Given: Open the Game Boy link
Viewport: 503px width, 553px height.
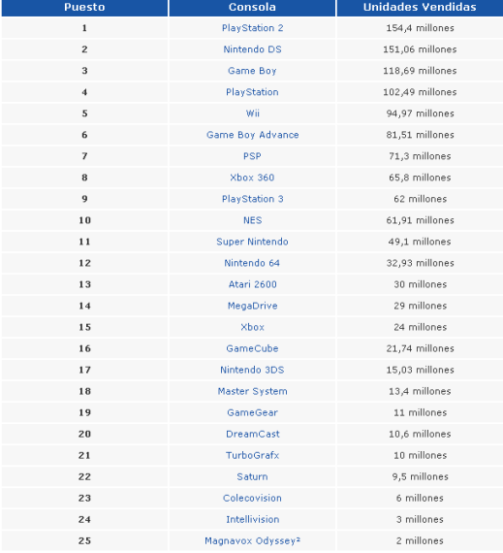Looking at the screenshot, I should tap(252, 71).
